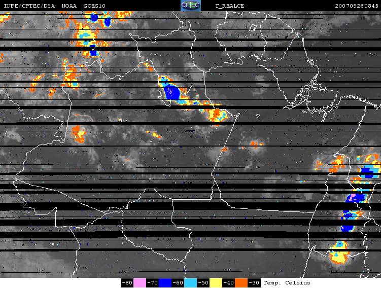The width and height of the screenshot is (381, 288).
Task: Select the orange -40 to -30 legend swatch
Action: pyautogui.click(x=241, y=283)
